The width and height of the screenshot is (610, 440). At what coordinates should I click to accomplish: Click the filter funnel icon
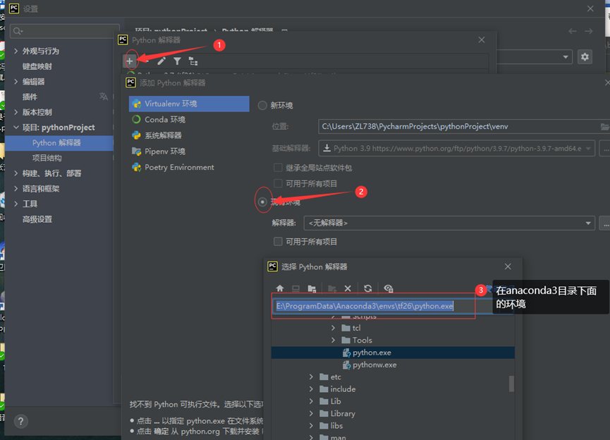pyautogui.click(x=177, y=61)
